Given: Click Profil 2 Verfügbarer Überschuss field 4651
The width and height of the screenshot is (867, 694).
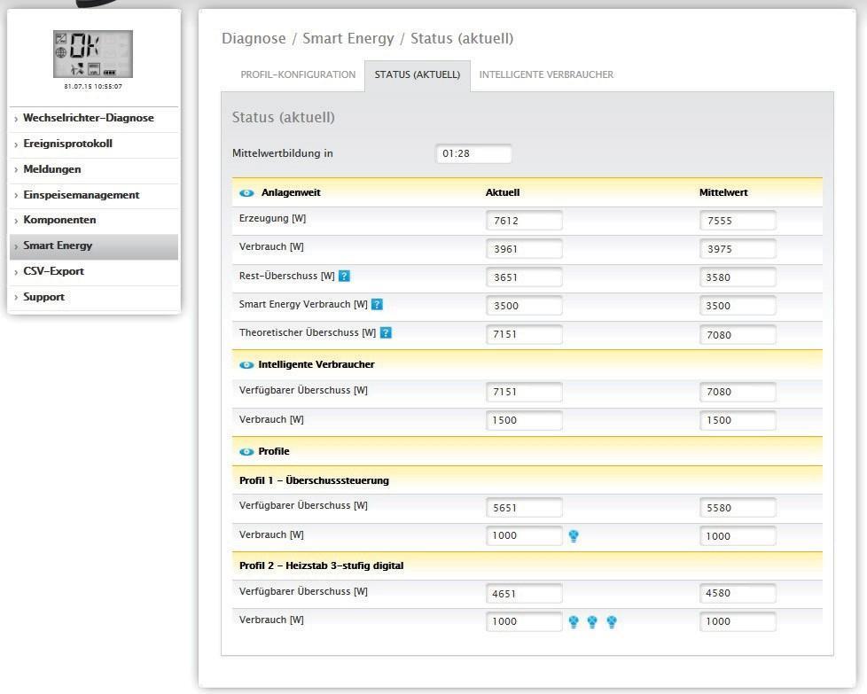Looking at the screenshot, I should [x=524, y=593].
